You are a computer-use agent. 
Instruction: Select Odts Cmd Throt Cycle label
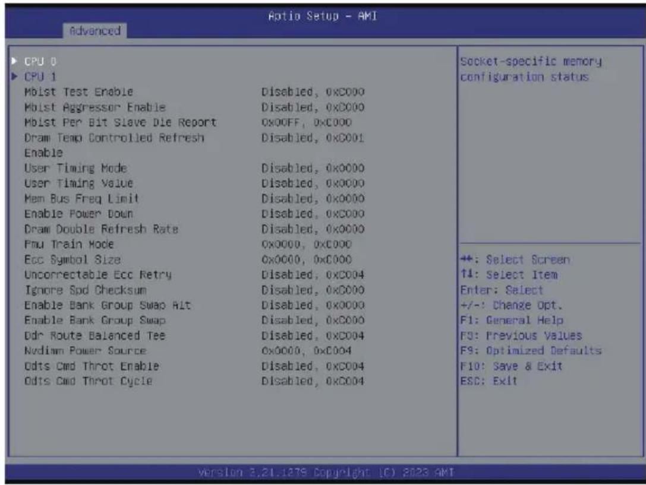[88, 381]
